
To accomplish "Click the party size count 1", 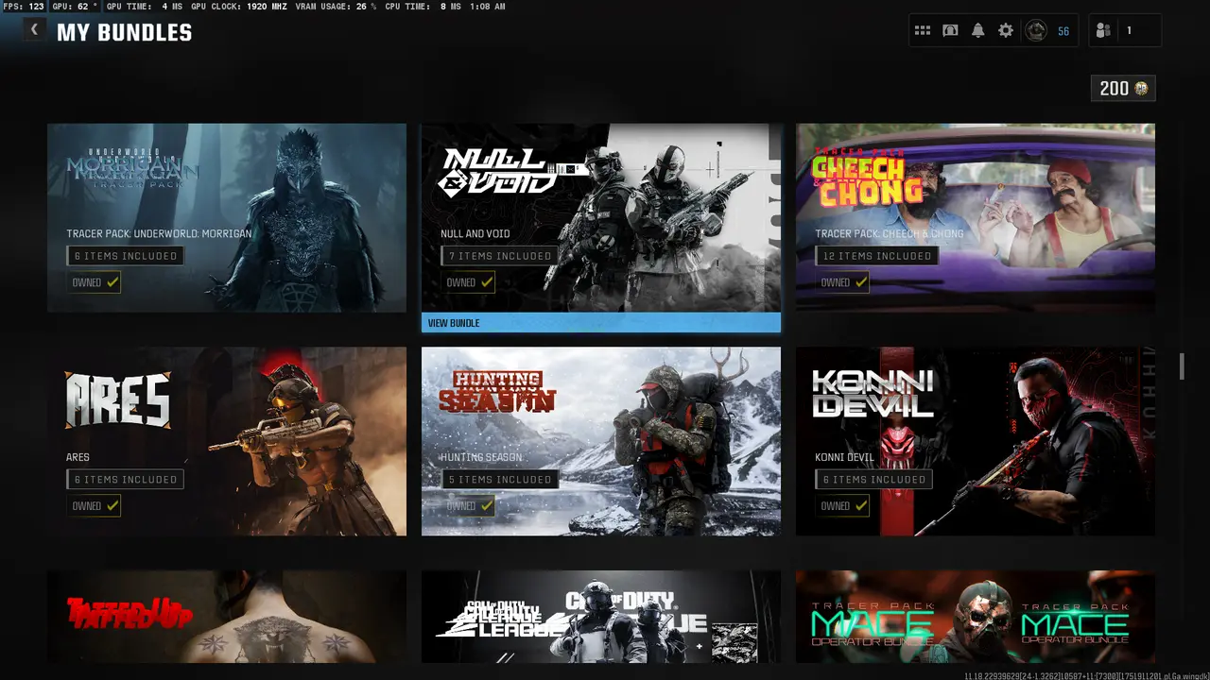I will [1129, 31].
